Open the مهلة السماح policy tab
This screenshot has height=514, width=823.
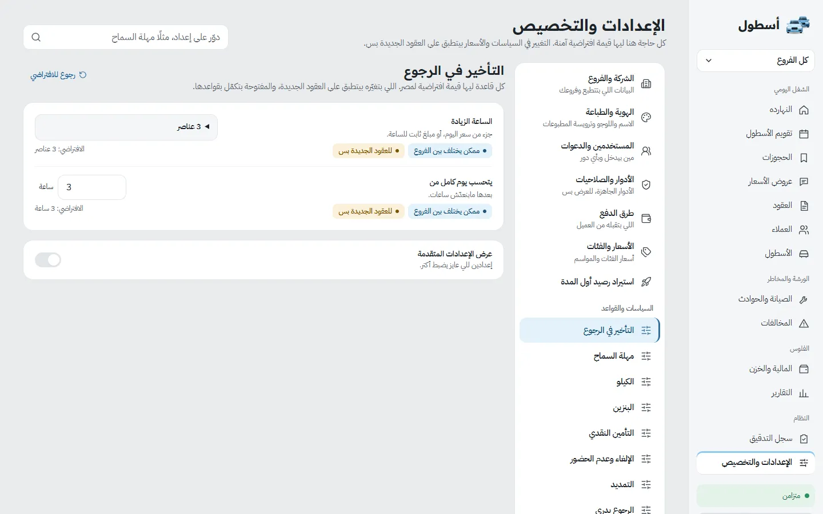click(589, 356)
